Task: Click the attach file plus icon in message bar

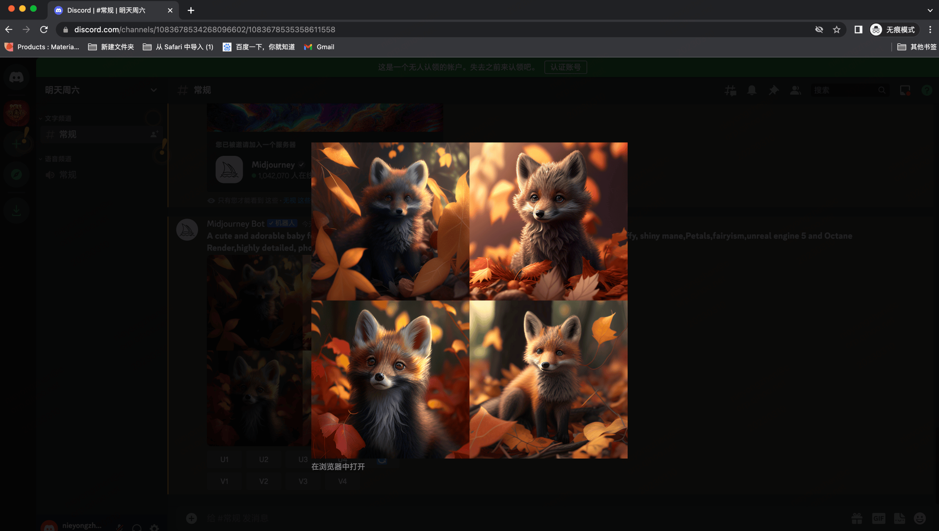Action: coord(191,518)
